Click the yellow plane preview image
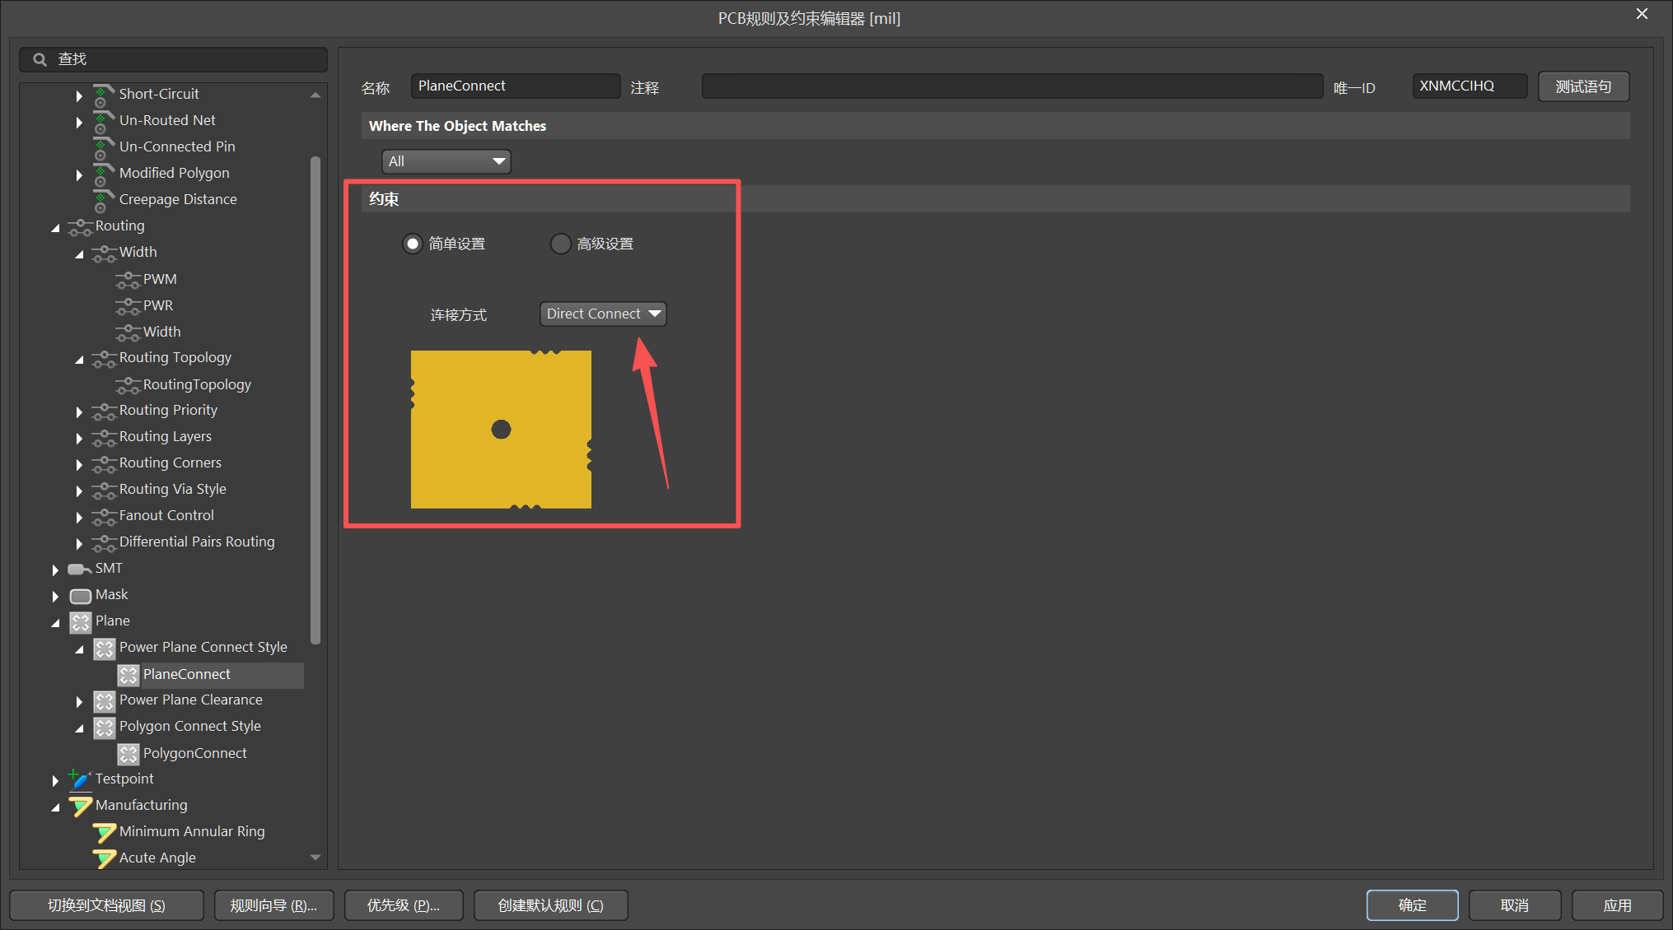This screenshot has width=1673, height=930. click(x=501, y=429)
